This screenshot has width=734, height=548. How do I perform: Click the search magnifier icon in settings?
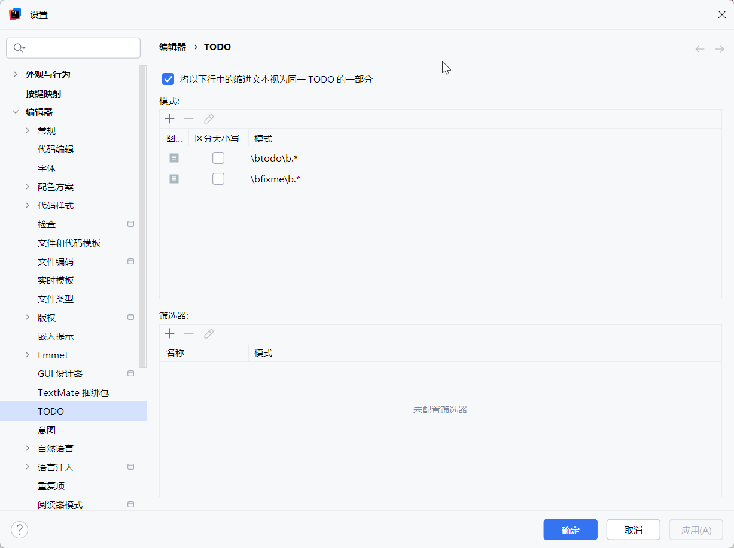18,48
